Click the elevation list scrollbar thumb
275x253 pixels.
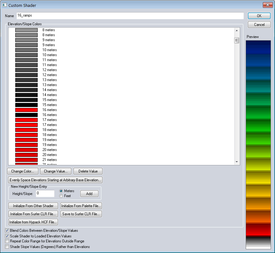pyautogui.click(x=237, y=40)
